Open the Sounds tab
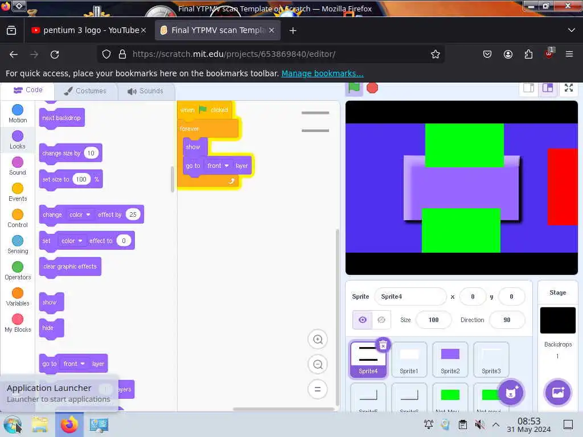583x437 pixels. coord(145,91)
